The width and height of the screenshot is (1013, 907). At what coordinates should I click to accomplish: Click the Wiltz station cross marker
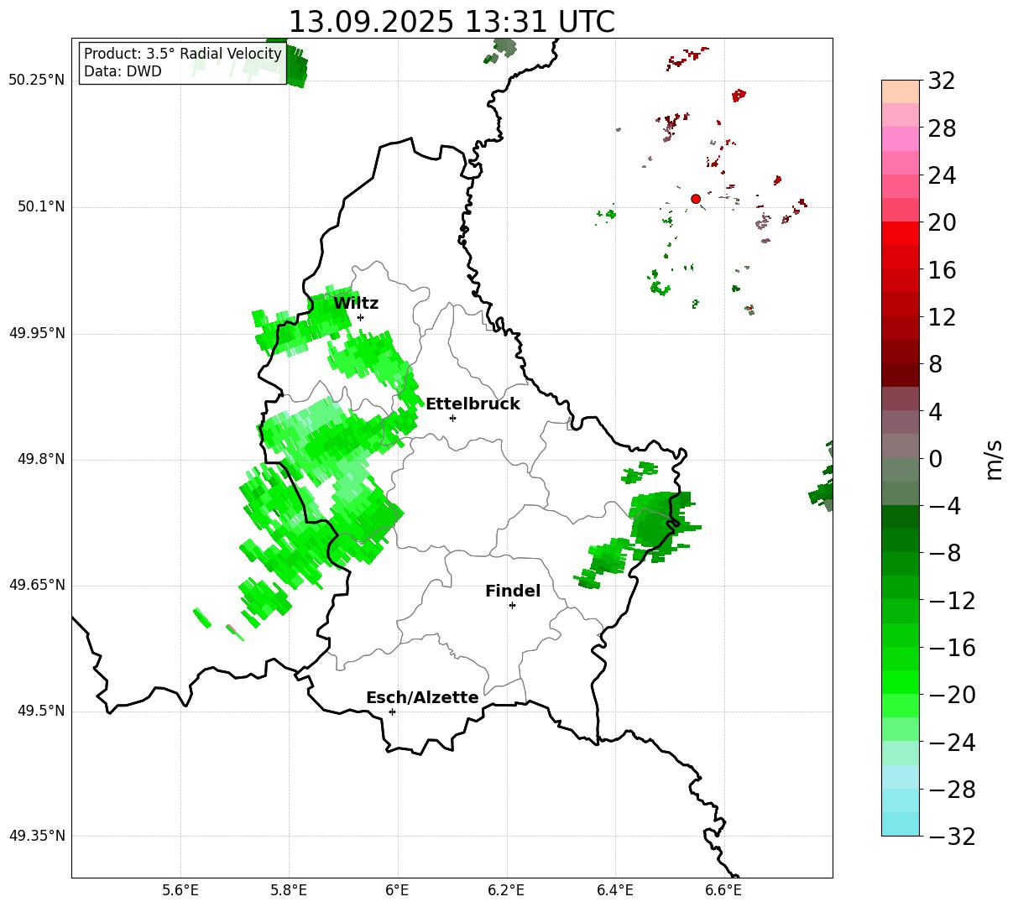(x=360, y=317)
